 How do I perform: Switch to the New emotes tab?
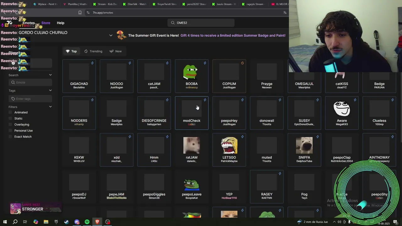[x=116, y=51]
